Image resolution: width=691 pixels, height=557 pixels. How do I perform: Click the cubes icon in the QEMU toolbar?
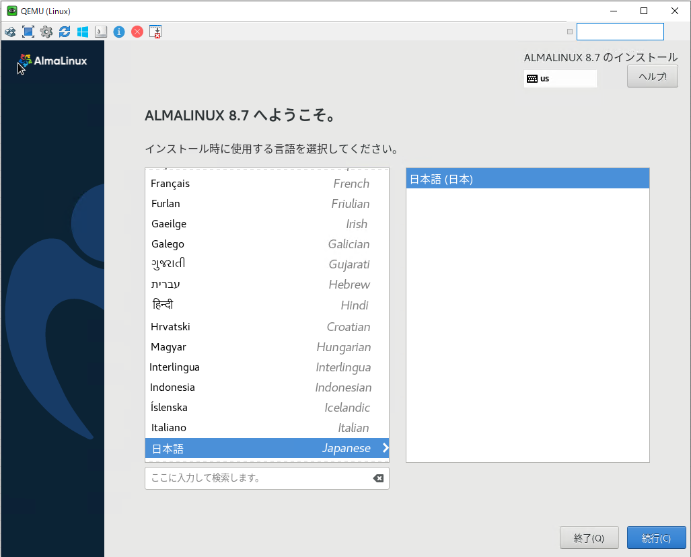10,32
